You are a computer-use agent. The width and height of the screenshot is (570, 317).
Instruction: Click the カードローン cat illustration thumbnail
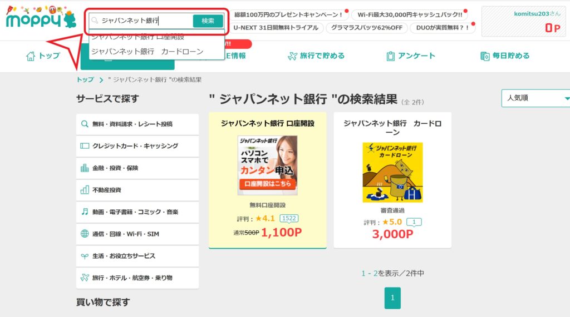click(392, 172)
